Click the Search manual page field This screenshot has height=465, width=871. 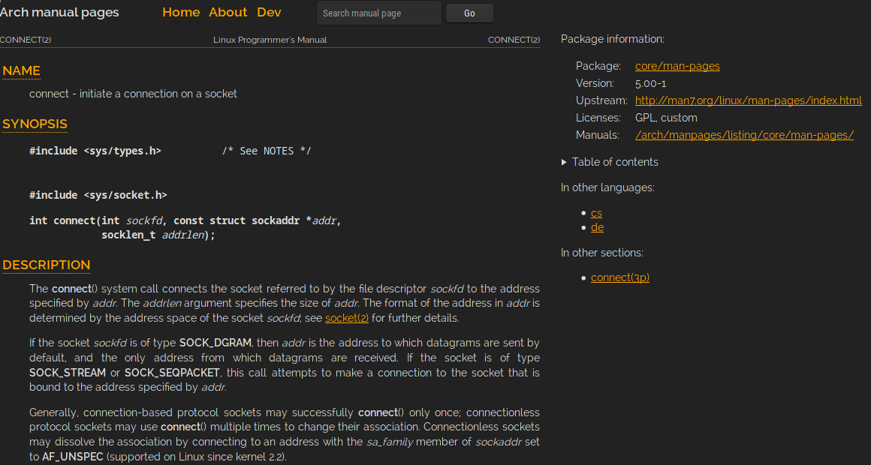(x=378, y=13)
